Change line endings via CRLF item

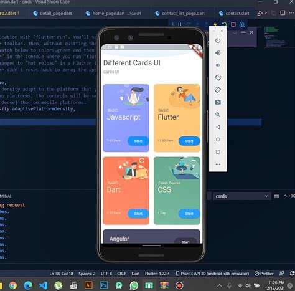[x=121, y=274]
